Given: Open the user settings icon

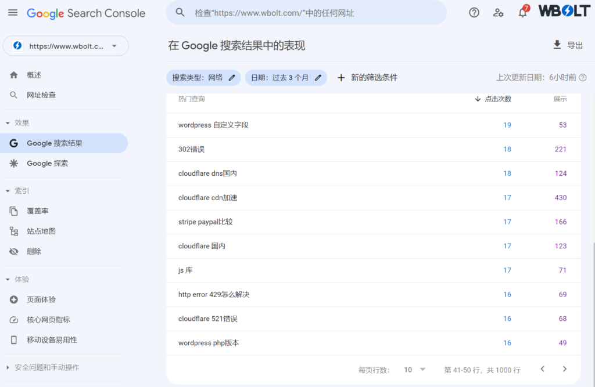Looking at the screenshot, I should [498, 13].
